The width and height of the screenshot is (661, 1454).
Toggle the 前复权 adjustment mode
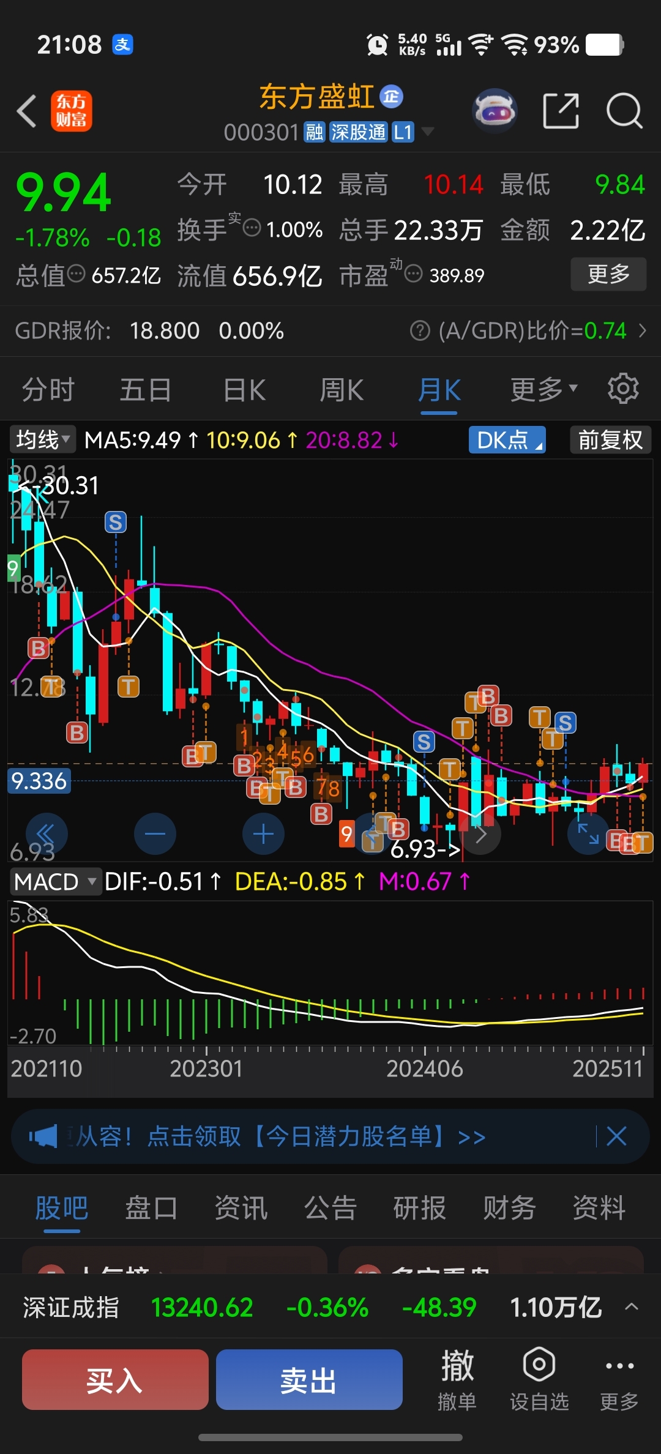click(x=610, y=440)
